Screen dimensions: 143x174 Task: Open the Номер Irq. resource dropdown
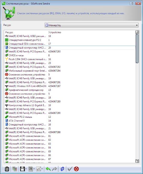point(91,25)
